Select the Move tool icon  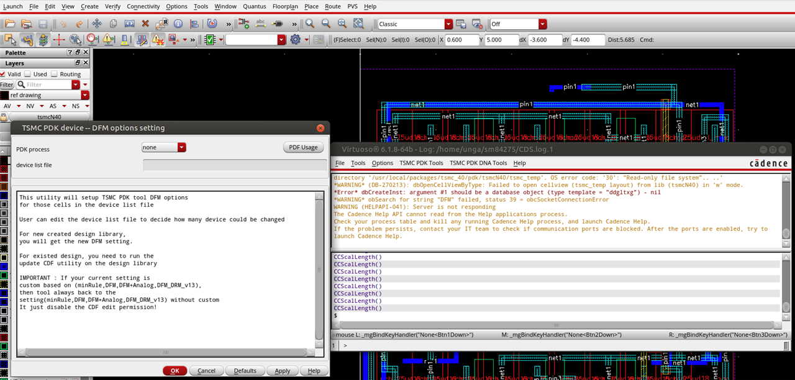pyautogui.click(x=97, y=24)
